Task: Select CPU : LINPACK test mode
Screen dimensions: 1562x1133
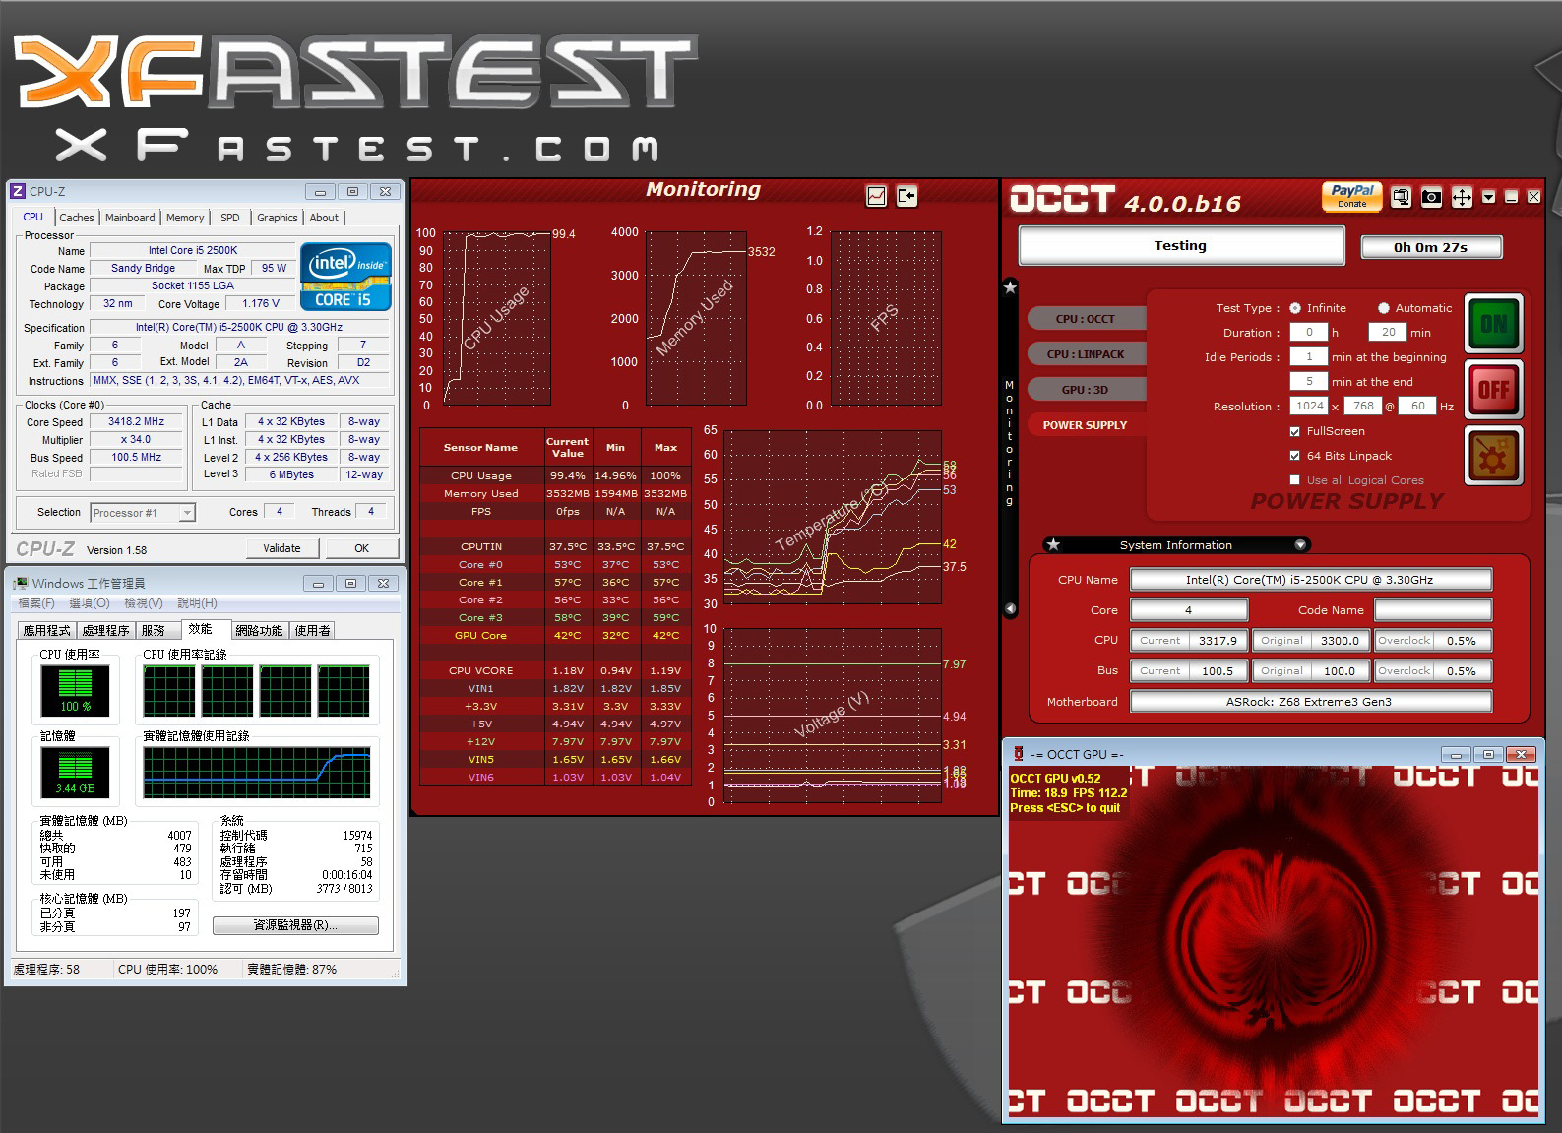Action: point(1086,354)
